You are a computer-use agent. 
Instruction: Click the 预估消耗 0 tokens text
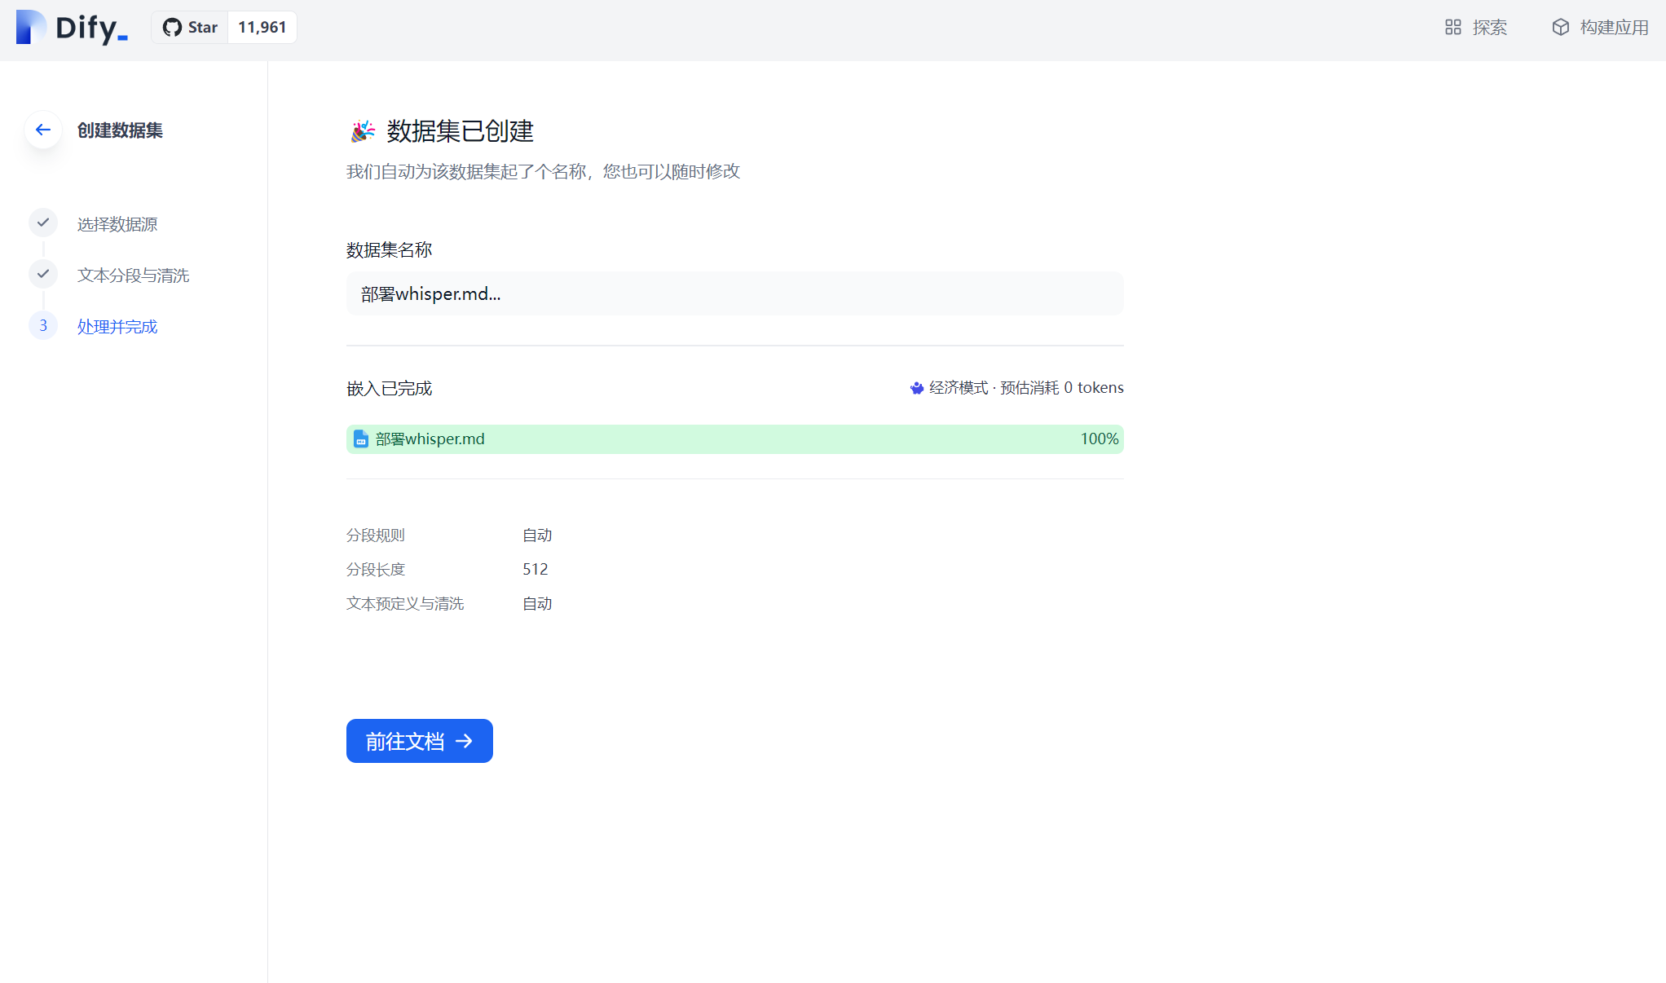tap(1062, 388)
